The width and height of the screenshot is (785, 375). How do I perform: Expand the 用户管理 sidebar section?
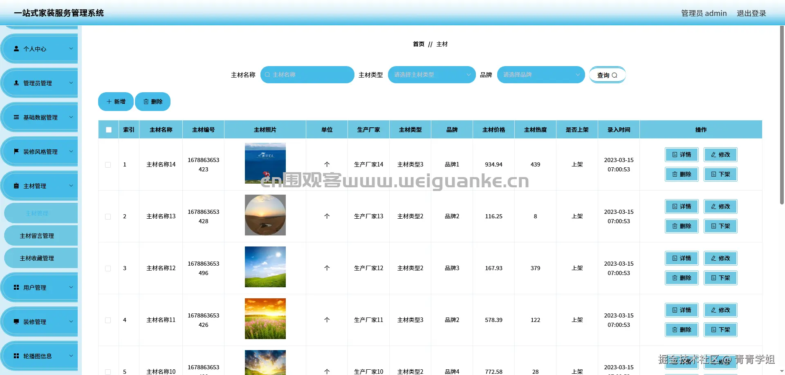(x=41, y=287)
